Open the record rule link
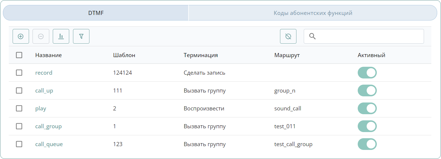 (x=44, y=73)
